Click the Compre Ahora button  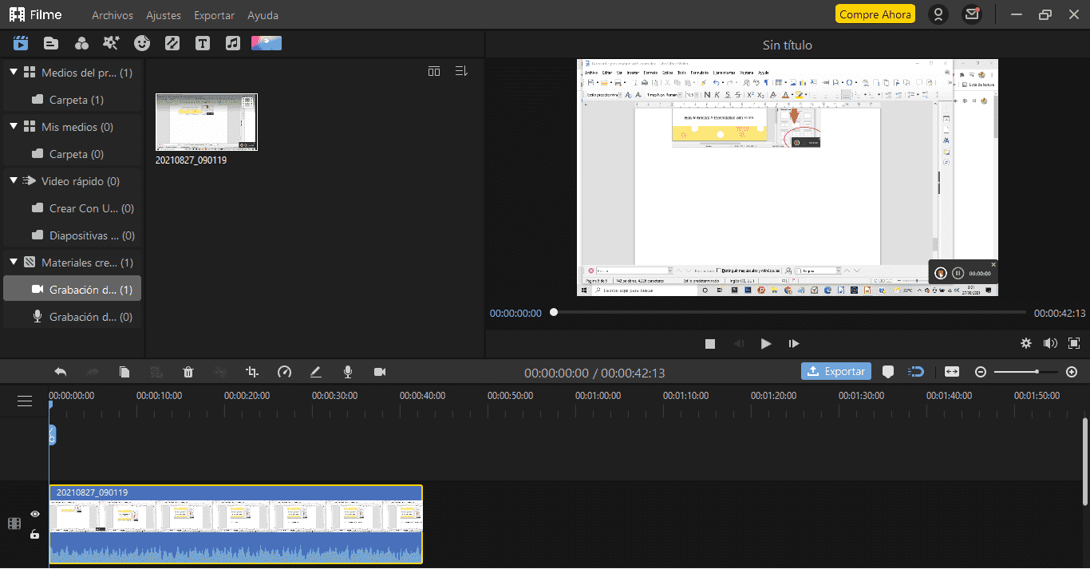[x=875, y=14]
